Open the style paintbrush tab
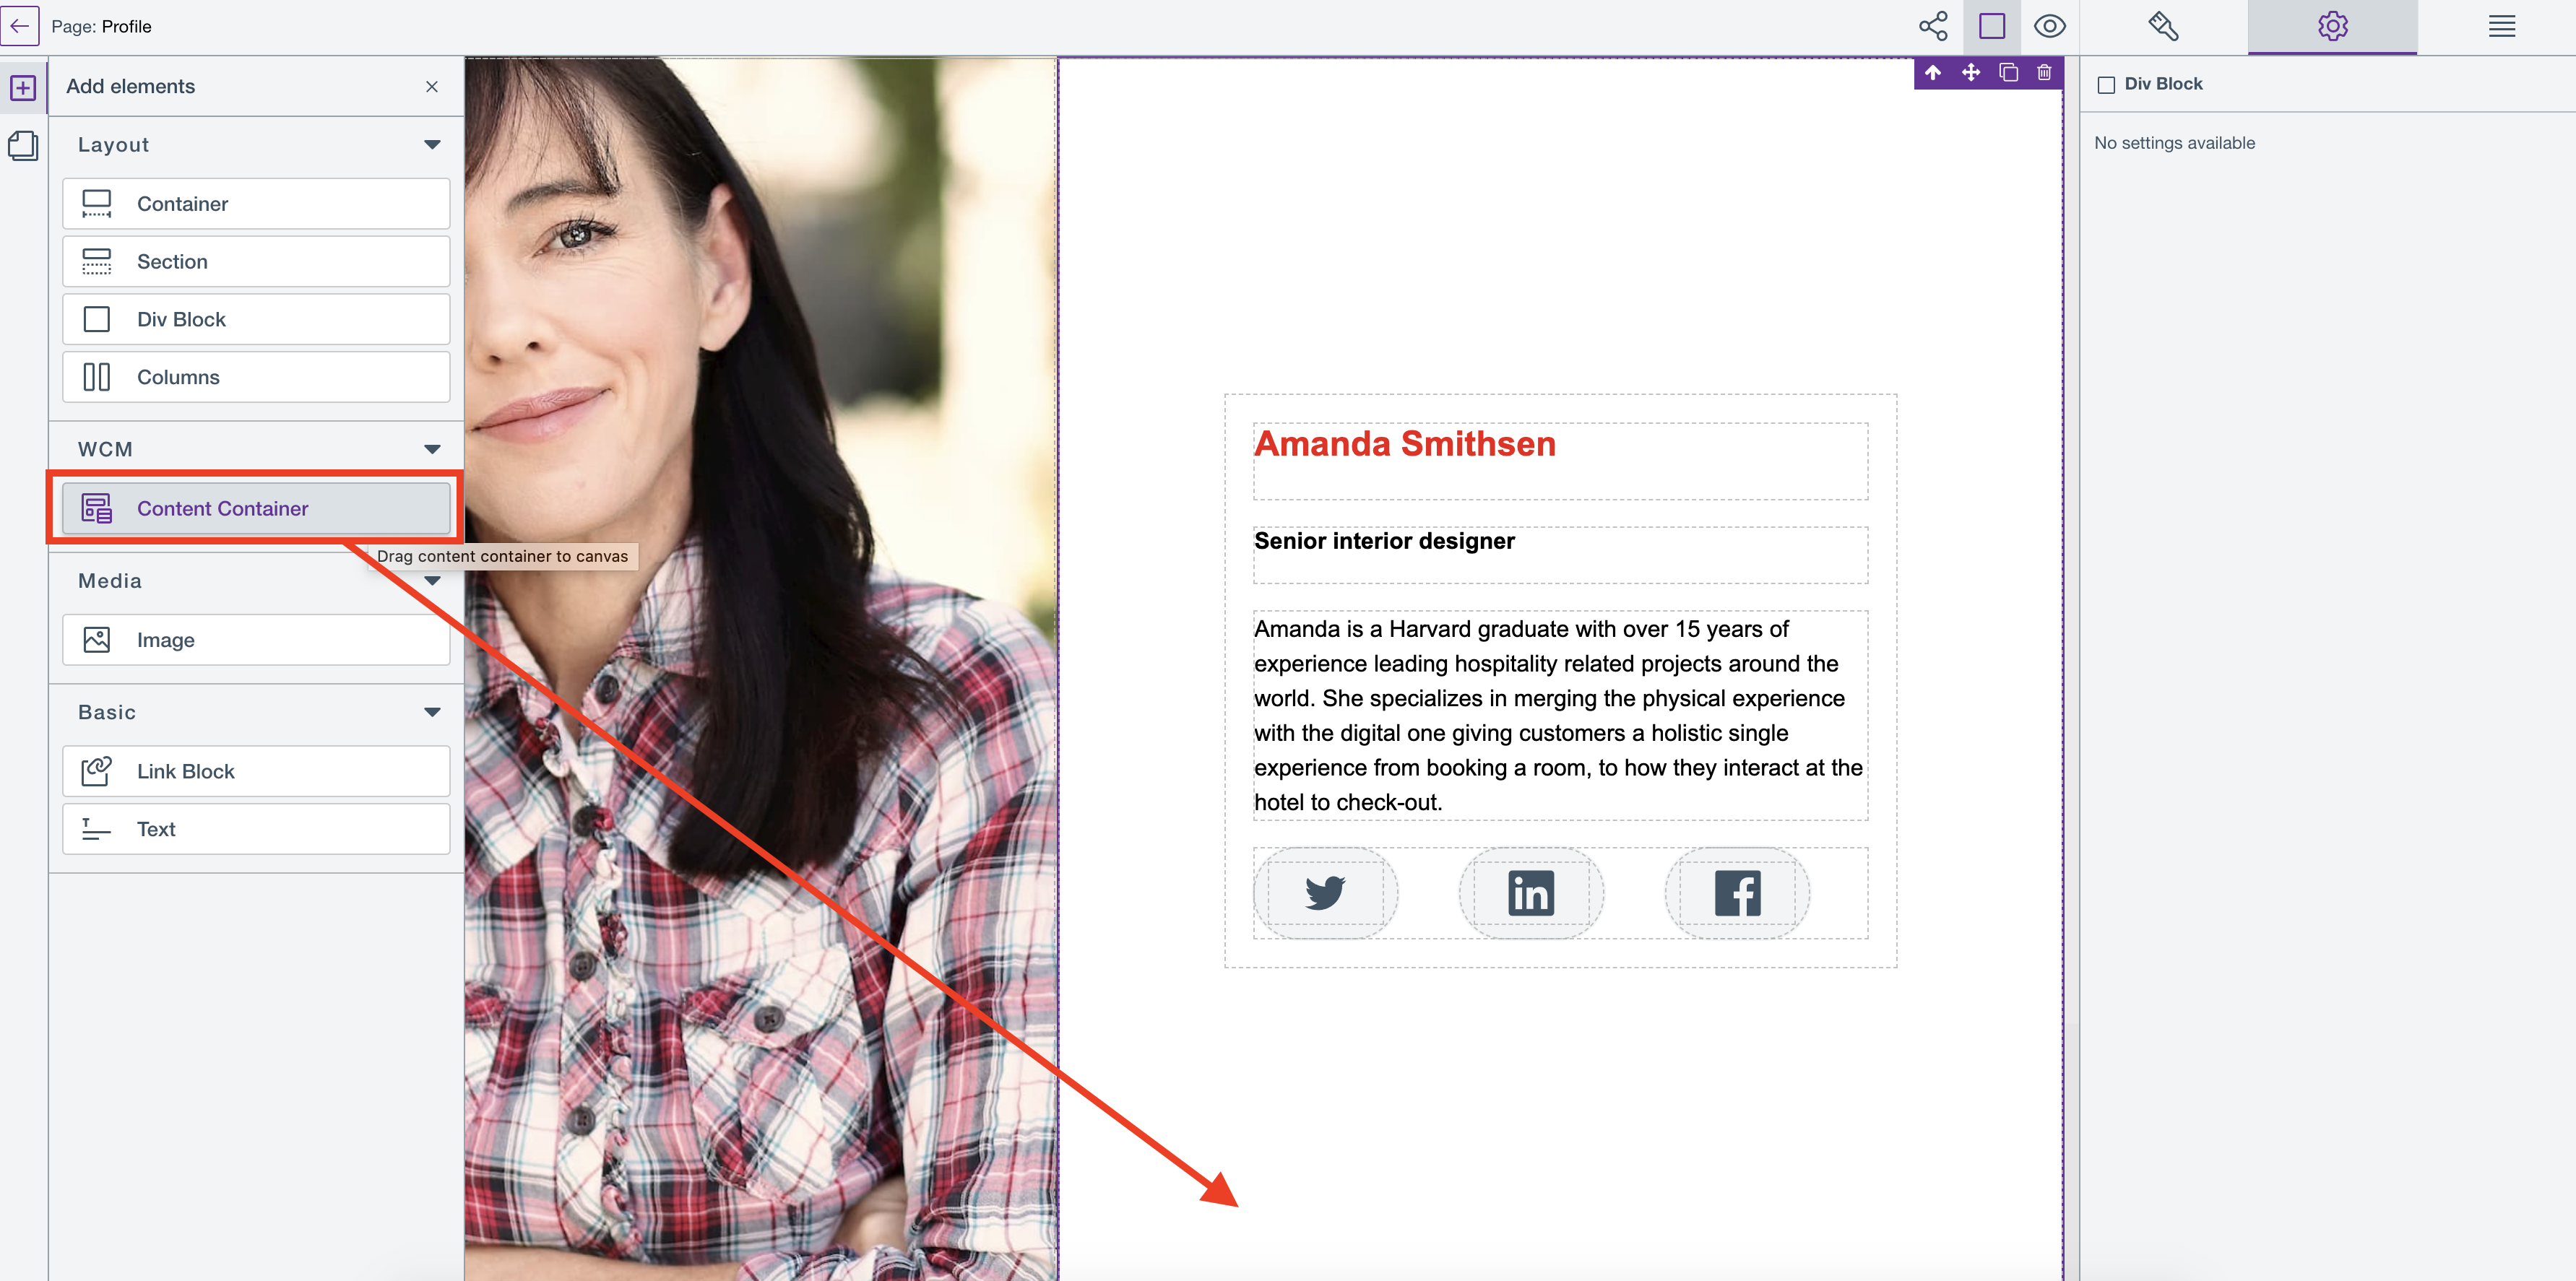 (x=2163, y=26)
